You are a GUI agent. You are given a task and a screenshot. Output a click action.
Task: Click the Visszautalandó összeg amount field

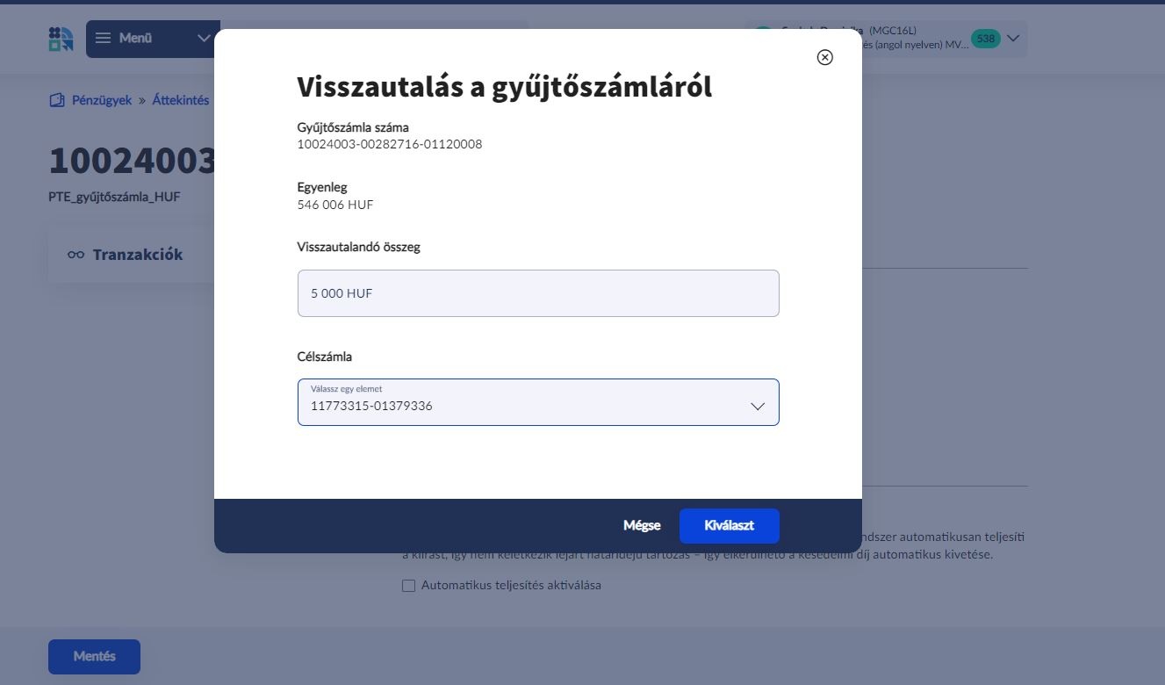point(538,292)
